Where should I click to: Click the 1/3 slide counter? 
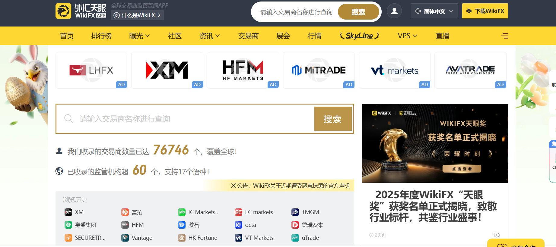coord(496,235)
